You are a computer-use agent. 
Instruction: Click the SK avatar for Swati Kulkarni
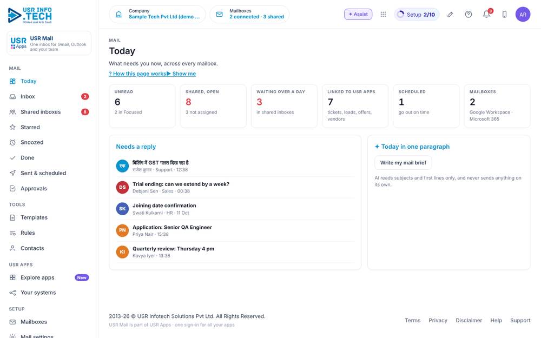click(x=122, y=209)
